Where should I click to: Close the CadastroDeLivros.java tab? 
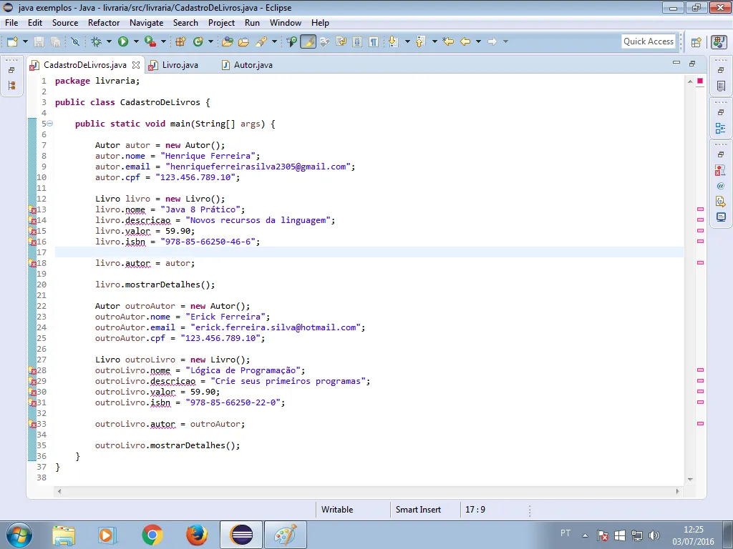[136, 65]
